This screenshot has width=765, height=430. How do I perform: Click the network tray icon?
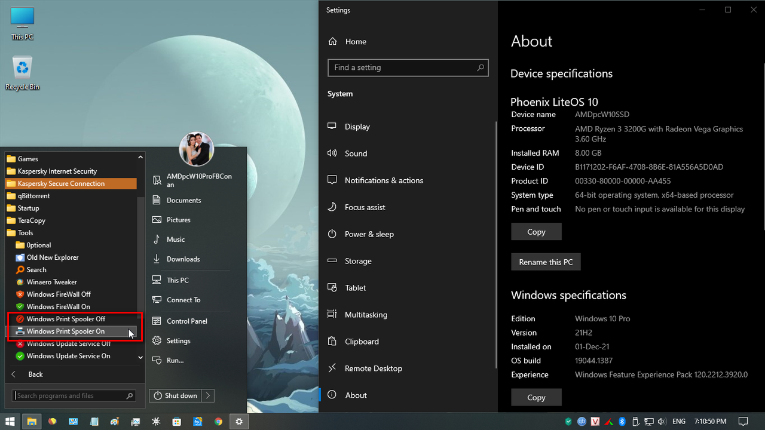649,421
